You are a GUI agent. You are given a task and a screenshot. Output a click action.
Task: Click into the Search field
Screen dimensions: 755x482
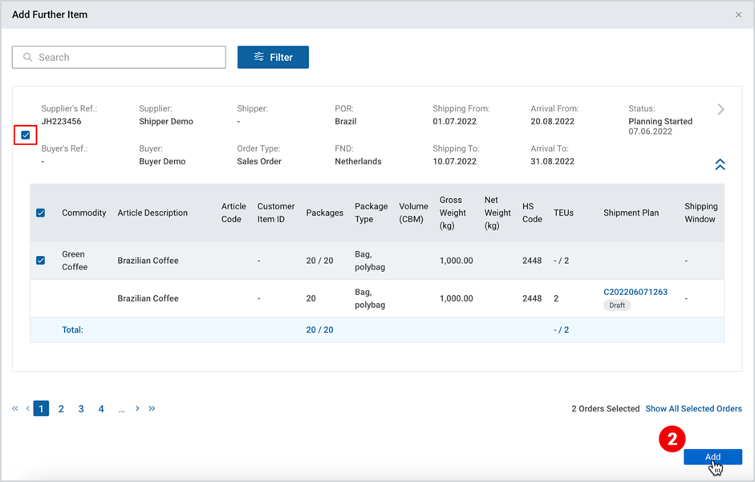[119, 57]
